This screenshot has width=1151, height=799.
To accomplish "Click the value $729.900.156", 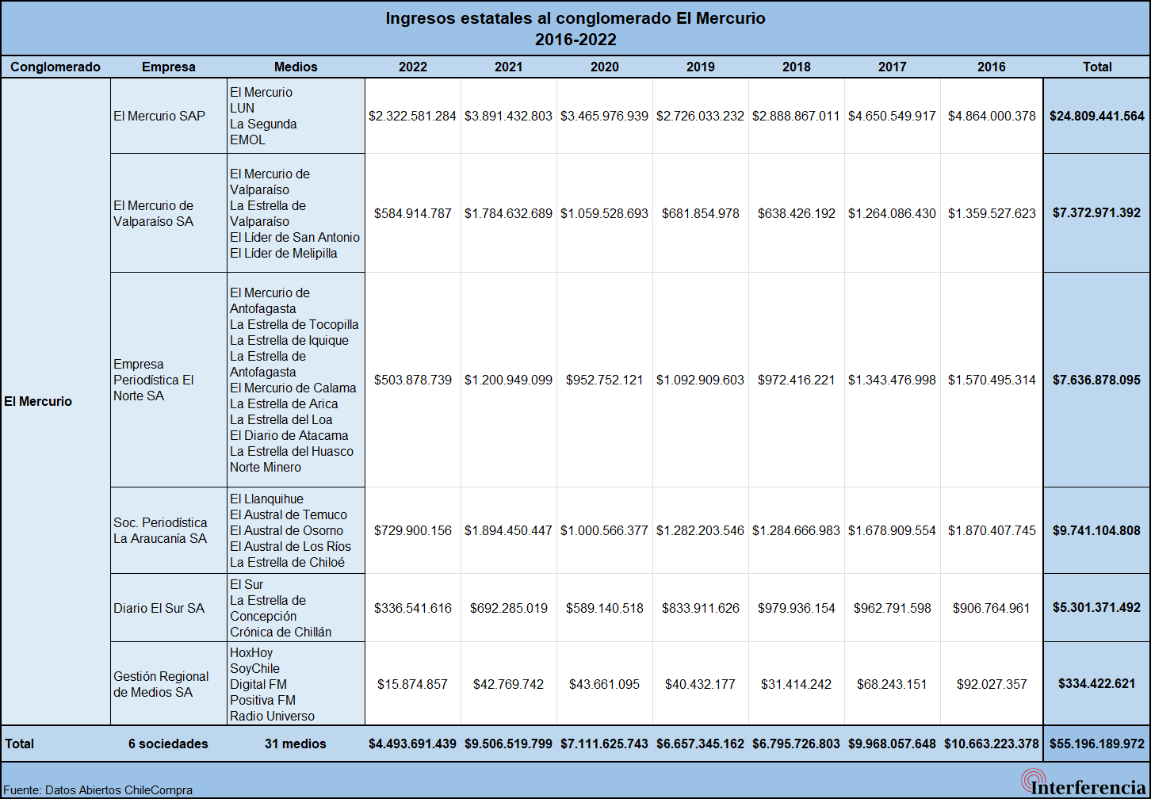I will (412, 530).
